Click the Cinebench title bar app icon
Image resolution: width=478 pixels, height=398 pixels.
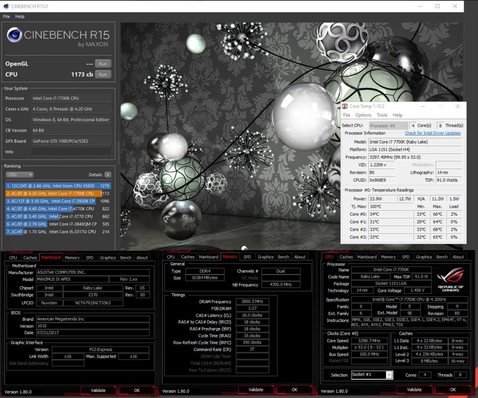[6, 6]
